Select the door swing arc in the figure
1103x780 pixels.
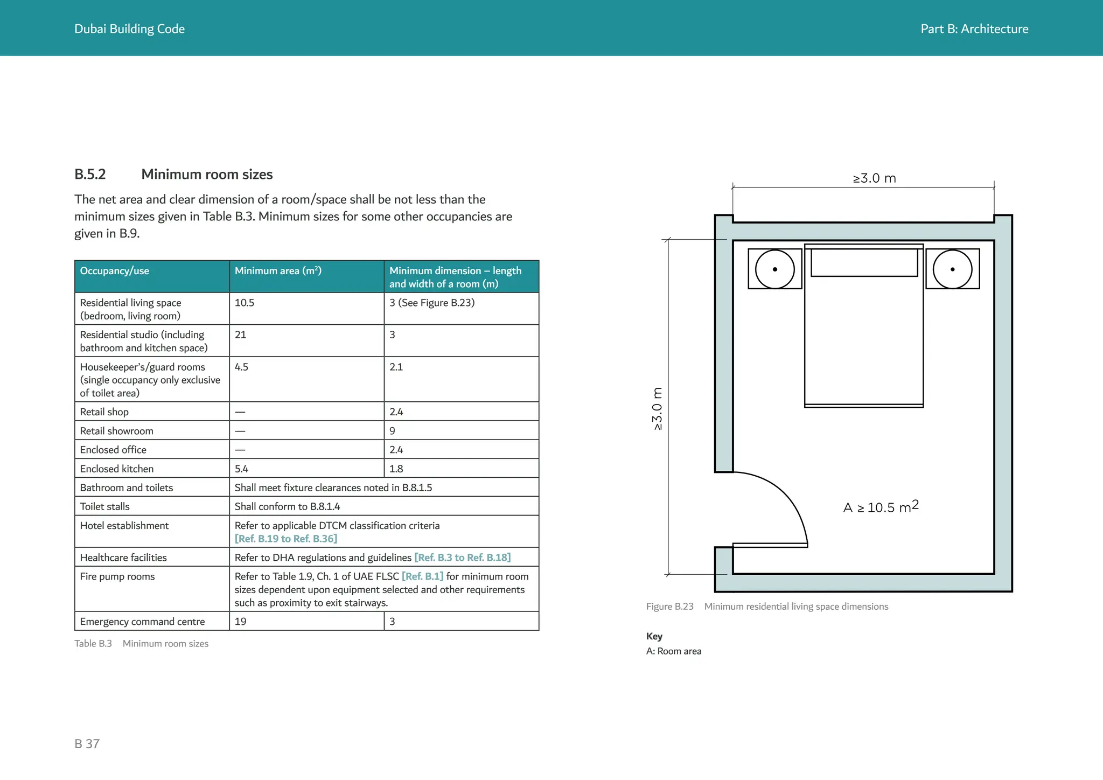[x=786, y=495]
